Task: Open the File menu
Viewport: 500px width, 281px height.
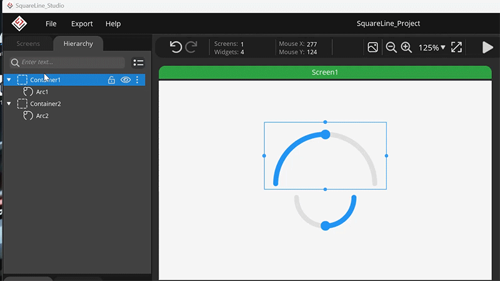Action: pyautogui.click(x=51, y=24)
